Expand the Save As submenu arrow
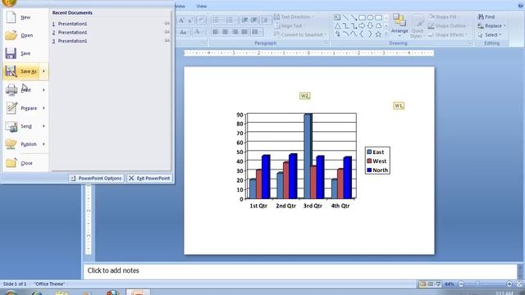 pyautogui.click(x=43, y=71)
